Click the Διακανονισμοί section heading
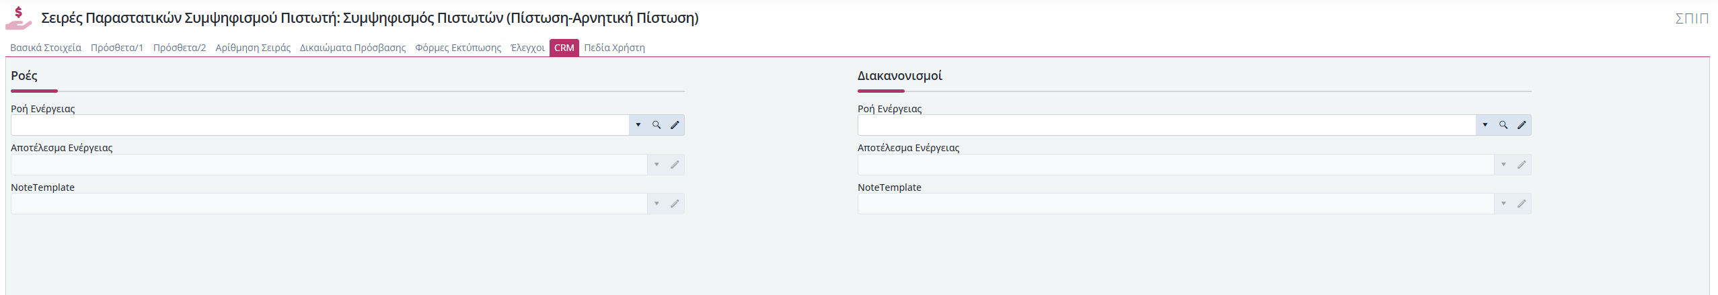 click(900, 76)
